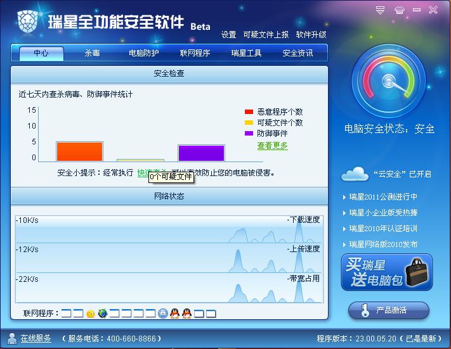Click the 带宽占用 graph label
The image size is (451, 349).
(x=304, y=279)
